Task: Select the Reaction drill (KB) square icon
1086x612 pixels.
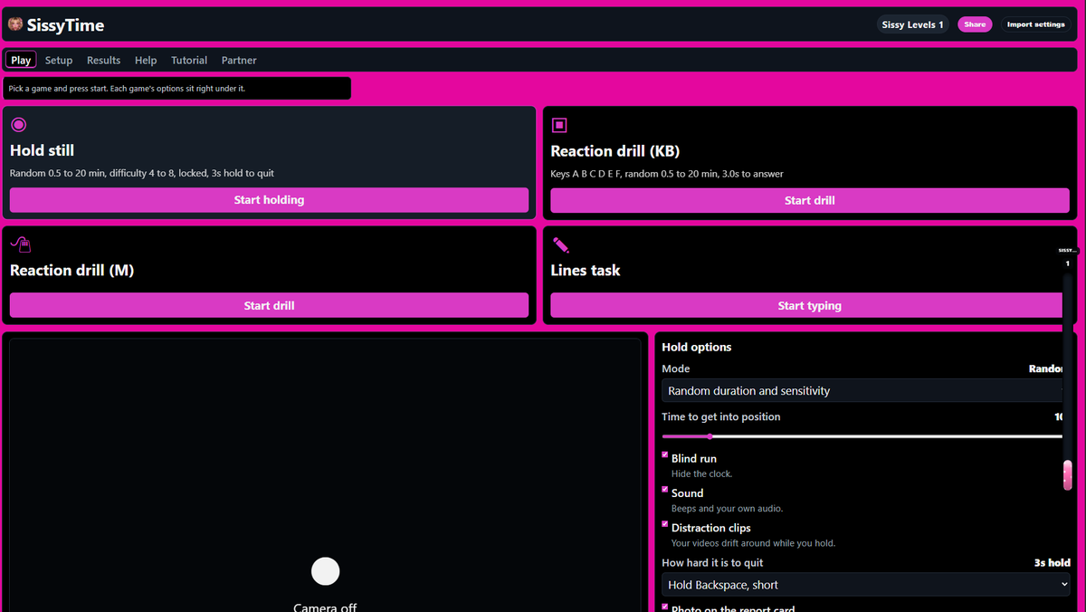Action: pyautogui.click(x=559, y=125)
